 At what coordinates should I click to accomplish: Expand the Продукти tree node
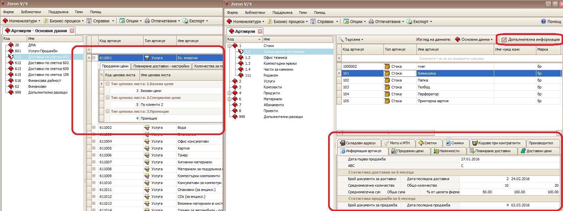229,93
